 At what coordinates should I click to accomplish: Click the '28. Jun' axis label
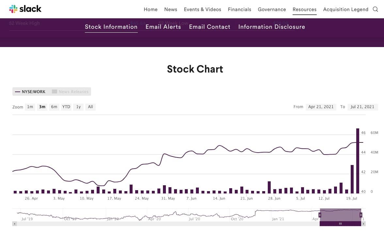click(x=274, y=198)
